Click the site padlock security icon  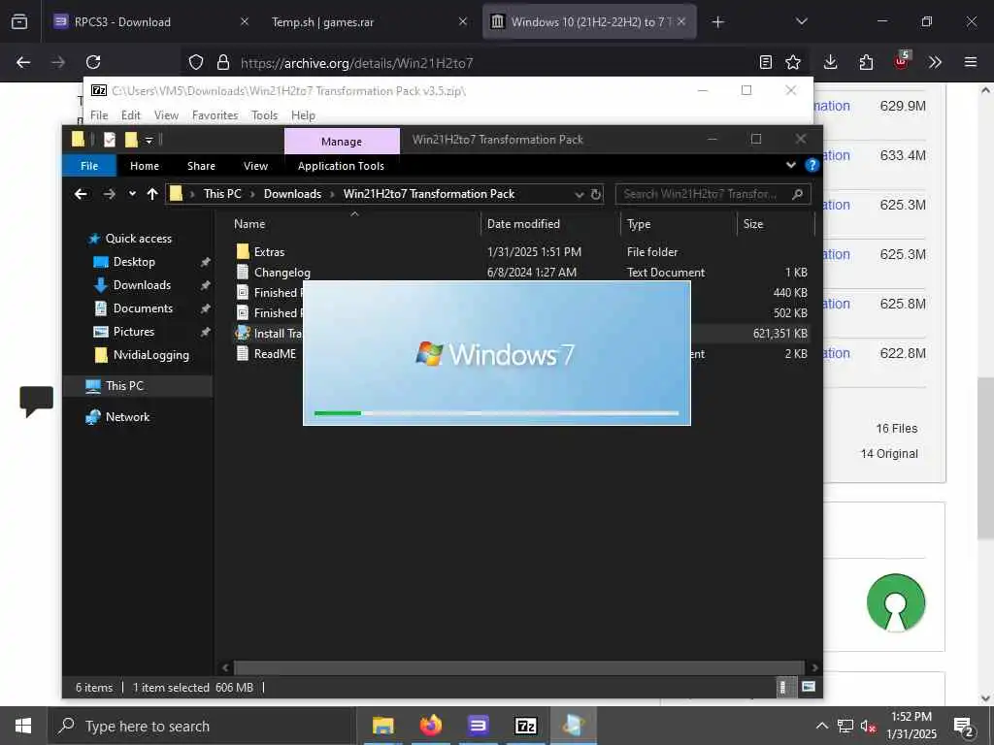pyautogui.click(x=223, y=62)
